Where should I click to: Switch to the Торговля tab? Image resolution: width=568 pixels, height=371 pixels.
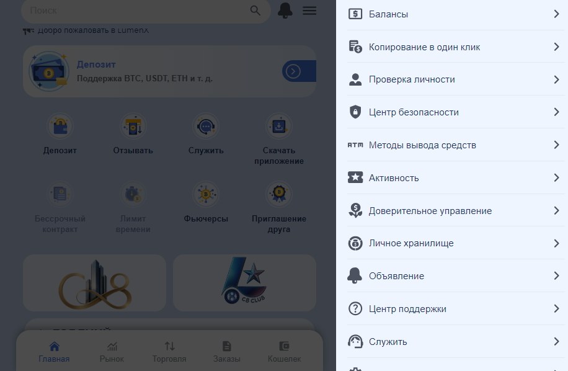pos(169,352)
